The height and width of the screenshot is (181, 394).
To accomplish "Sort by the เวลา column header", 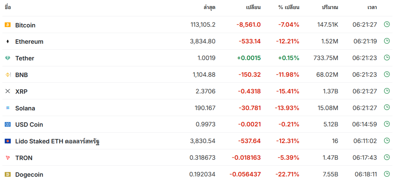I will click(x=371, y=7).
